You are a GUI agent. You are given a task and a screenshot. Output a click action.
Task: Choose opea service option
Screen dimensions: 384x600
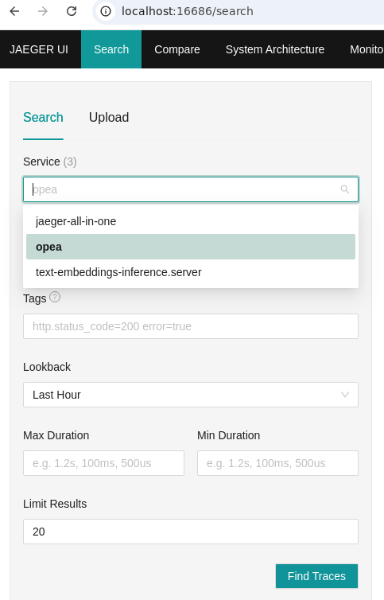click(191, 247)
